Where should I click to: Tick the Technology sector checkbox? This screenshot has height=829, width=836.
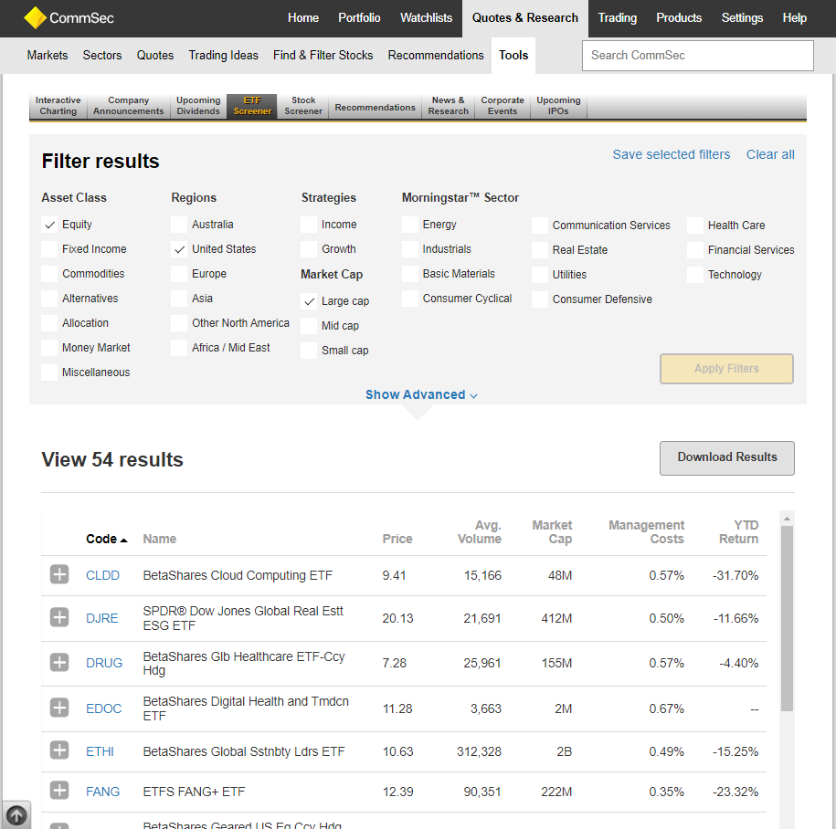[695, 275]
